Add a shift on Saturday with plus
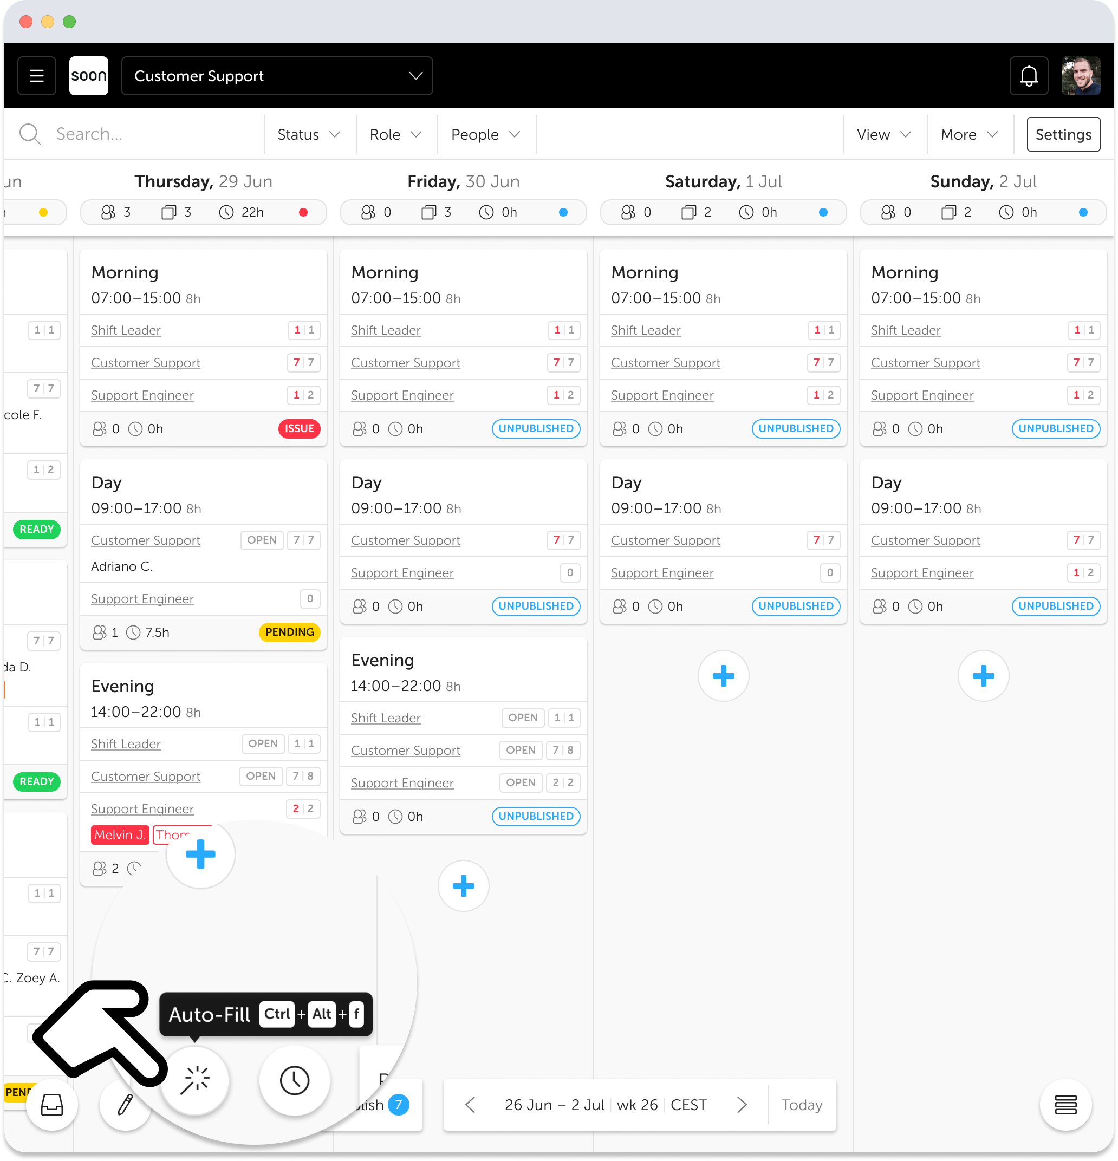 [x=723, y=676]
